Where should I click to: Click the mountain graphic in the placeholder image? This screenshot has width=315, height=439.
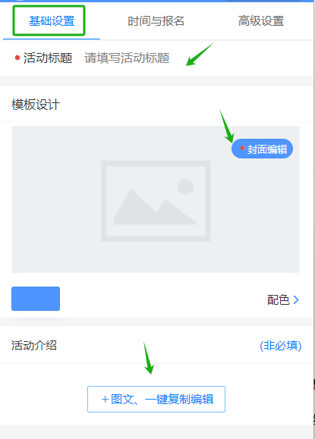[155, 207]
